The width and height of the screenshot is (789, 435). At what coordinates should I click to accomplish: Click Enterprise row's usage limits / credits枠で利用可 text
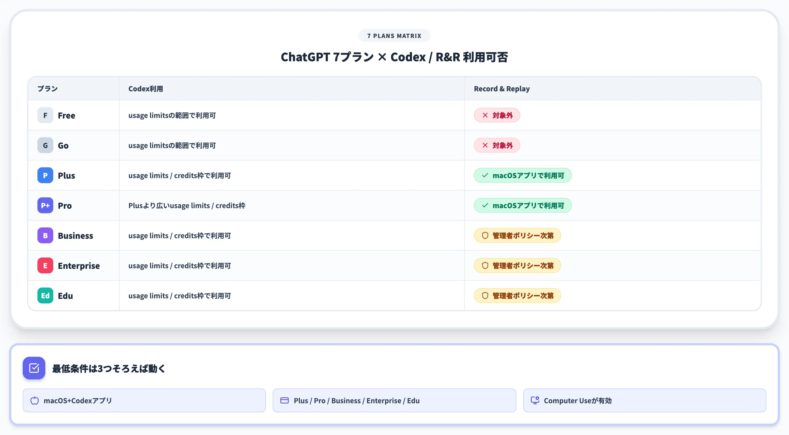(179, 266)
